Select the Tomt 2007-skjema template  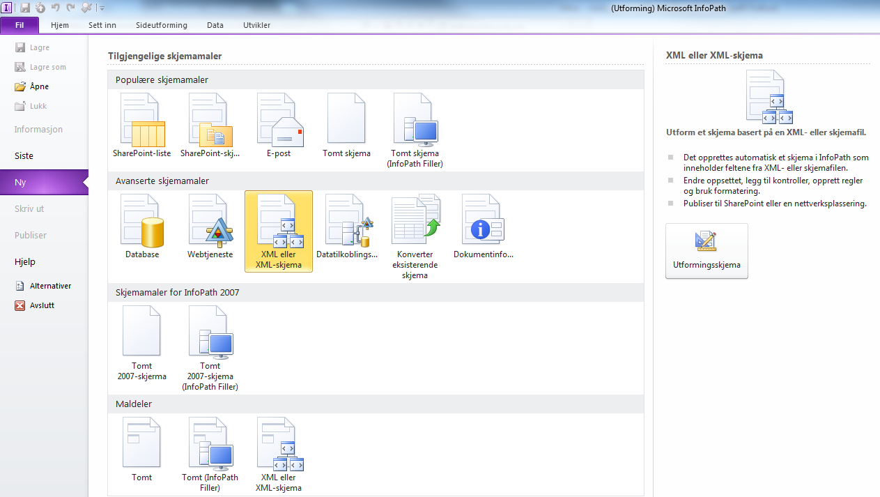coord(142,343)
